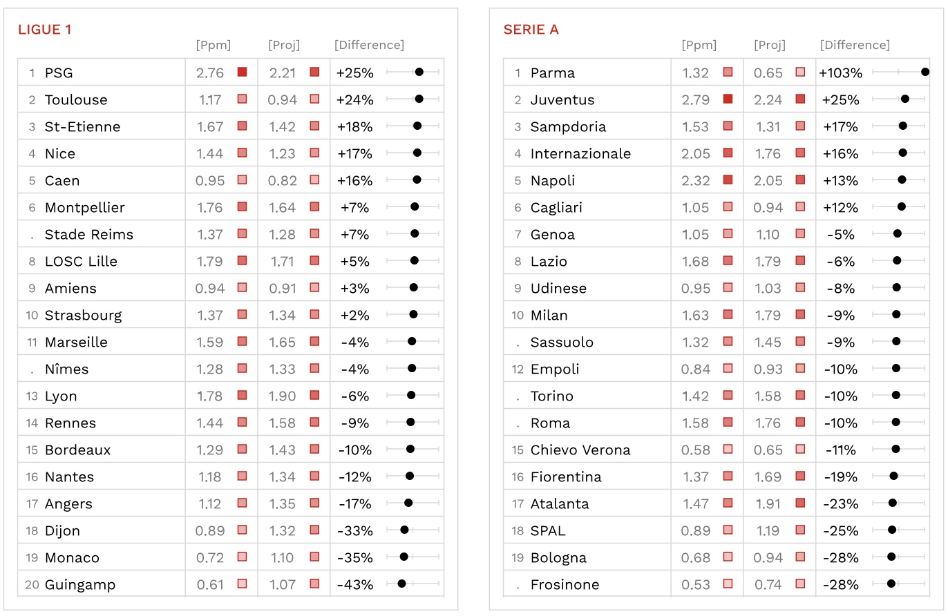Click Guingamp's -43% difference dot
948x616 pixels.
click(x=401, y=584)
